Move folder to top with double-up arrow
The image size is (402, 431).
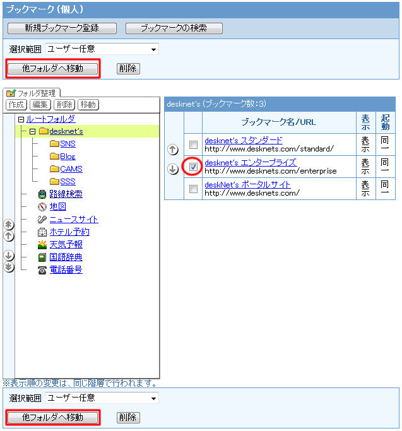[9, 225]
